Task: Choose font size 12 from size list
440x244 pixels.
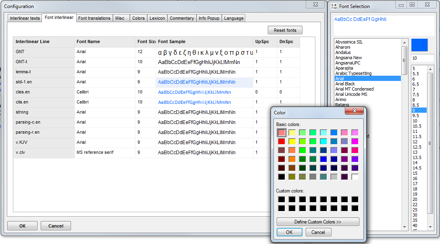Action: [x=415, y=142]
